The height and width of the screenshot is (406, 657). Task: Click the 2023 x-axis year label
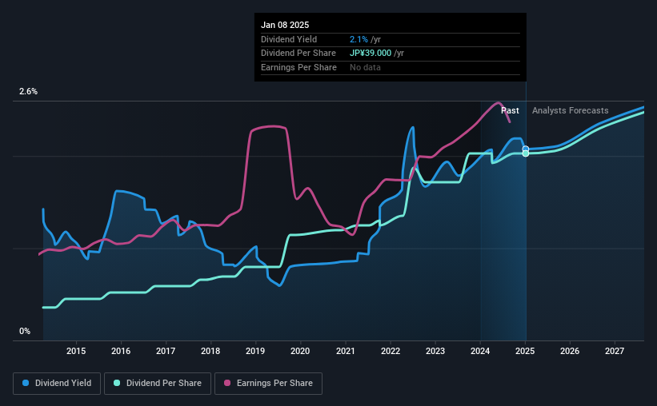435,351
